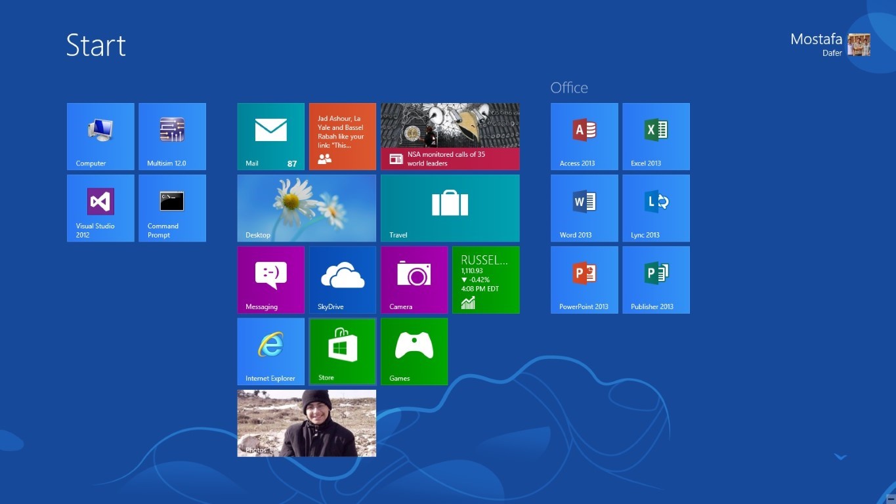Launch the Command Prompt tile
Viewport: 896px width, 504px height.
click(172, 208)
